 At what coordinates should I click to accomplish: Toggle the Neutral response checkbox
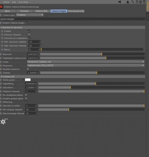[28, 69]
